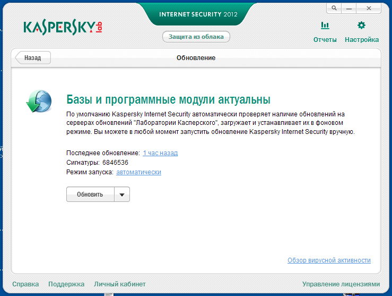Click the Отчеты label
392x296 pixels.
pyautogui.click(x=325, y=40)
